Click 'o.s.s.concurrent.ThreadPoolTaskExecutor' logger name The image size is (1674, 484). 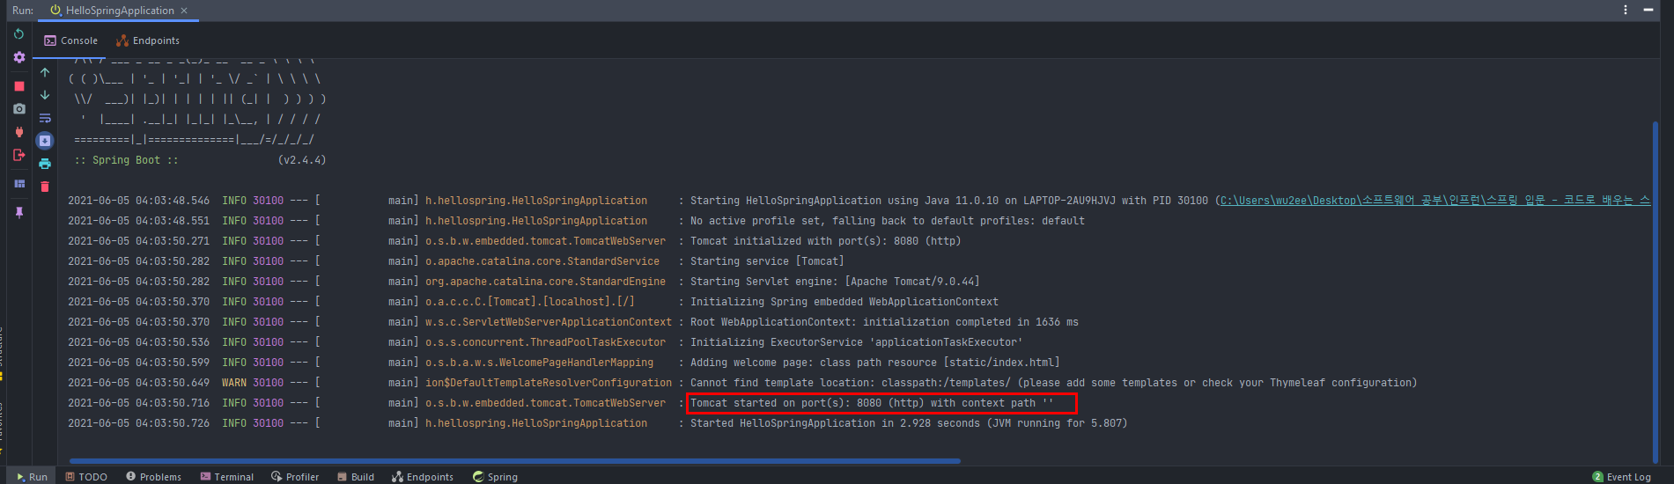pos(545,342)
